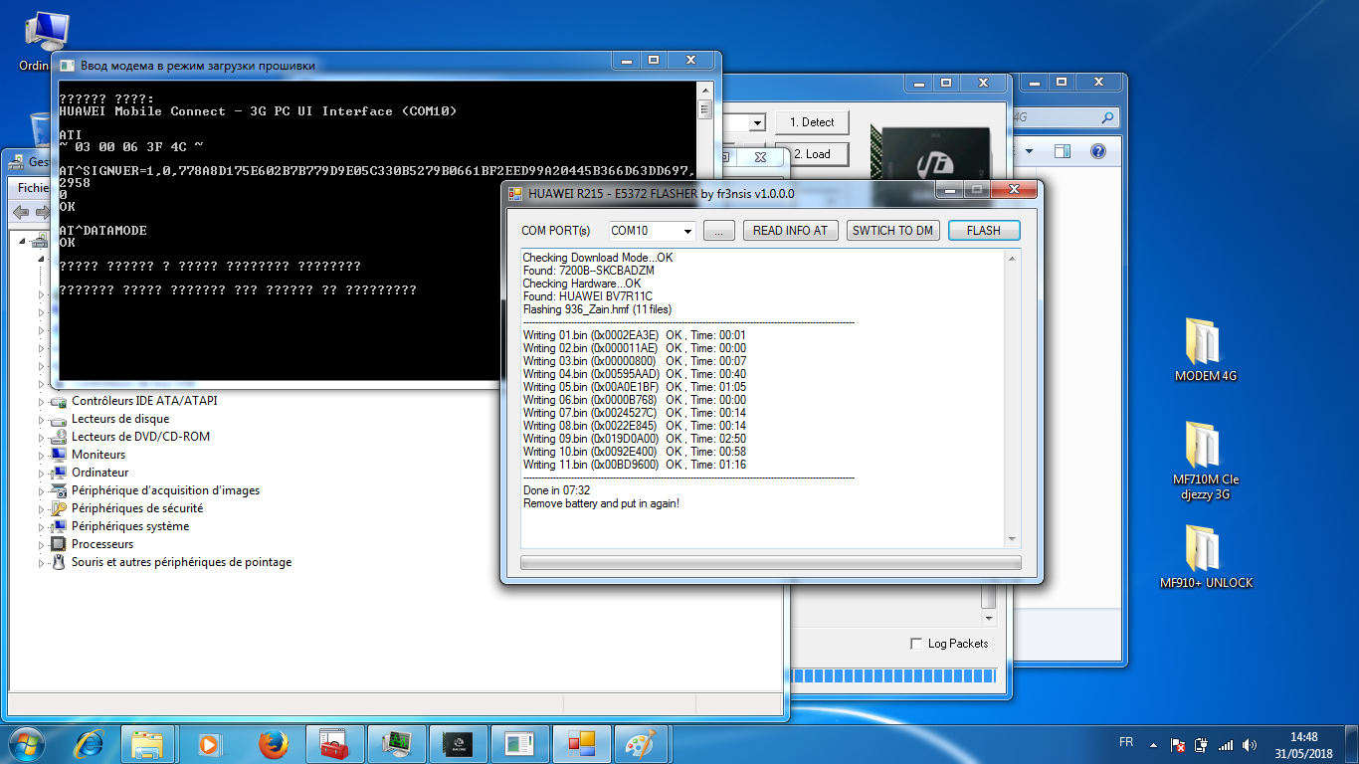Screen dimensions: 1359x764
Task: Enable the Log Packets checkbox
Action: click(x=916, y=644)
